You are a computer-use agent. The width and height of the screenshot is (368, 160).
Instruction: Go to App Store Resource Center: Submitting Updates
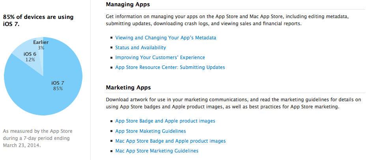pyautogui.click(x=170, y=67)
